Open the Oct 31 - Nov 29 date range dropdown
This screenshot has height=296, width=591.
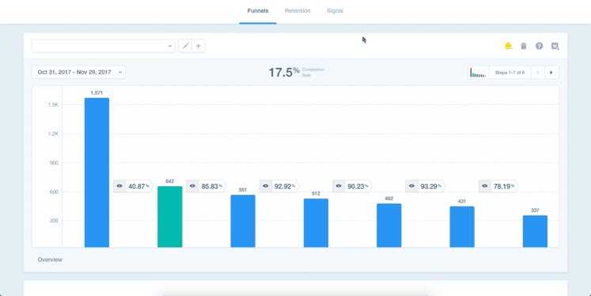pos(79,72)
